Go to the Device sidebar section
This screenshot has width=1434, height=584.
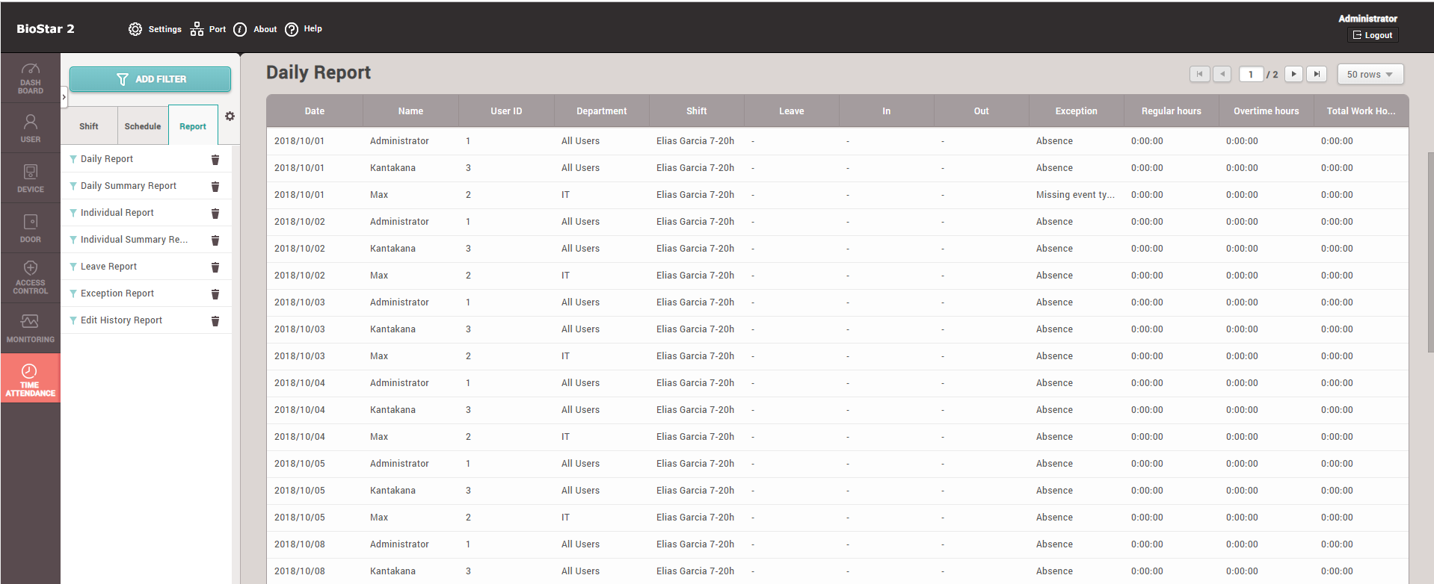point(30,178)
